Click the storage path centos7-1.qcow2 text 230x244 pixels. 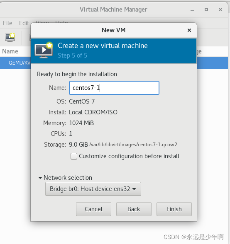133,145
